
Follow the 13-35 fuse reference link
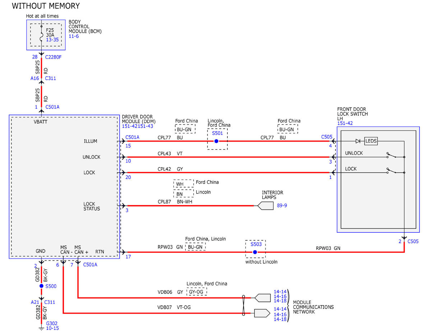(x=52, y=40)
